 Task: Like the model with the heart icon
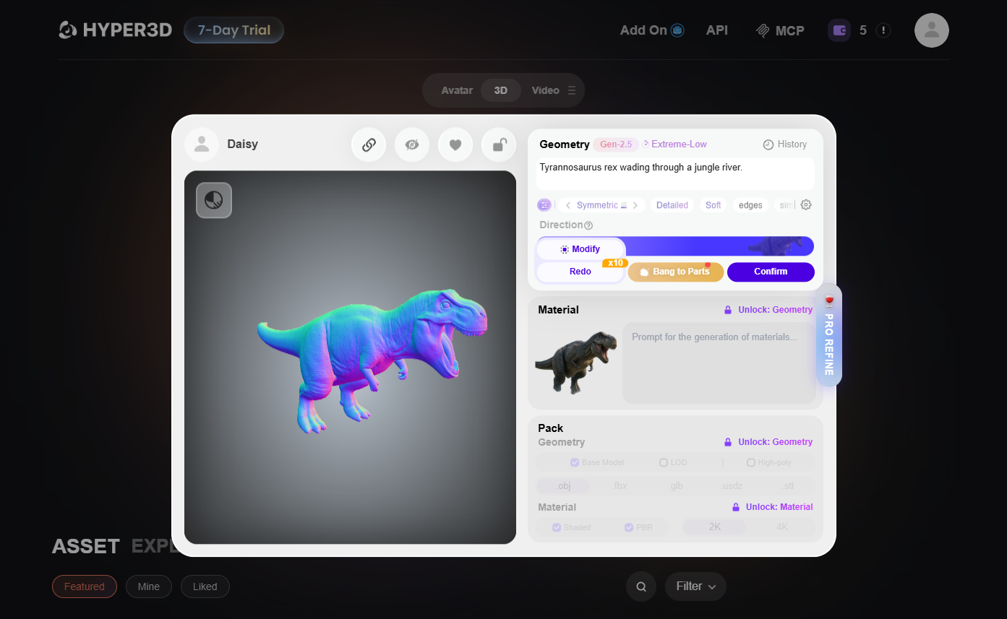tap(455, 144)
